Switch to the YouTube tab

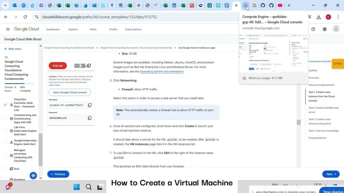pyautogui.click(x=280, y=5)
